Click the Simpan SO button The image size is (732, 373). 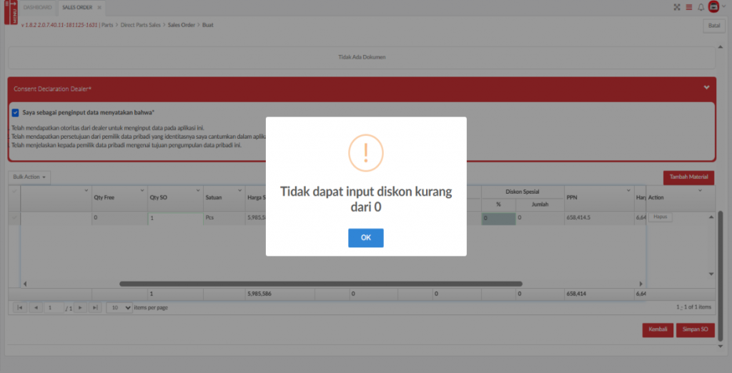pos(695,330)
